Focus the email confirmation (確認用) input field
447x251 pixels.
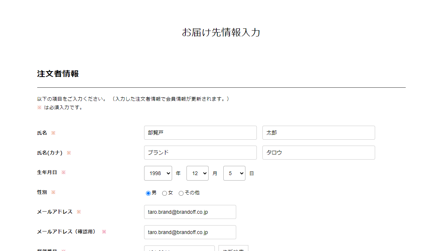190,232
